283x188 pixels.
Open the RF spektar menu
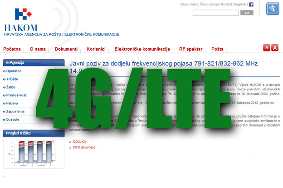coord(191,49)
